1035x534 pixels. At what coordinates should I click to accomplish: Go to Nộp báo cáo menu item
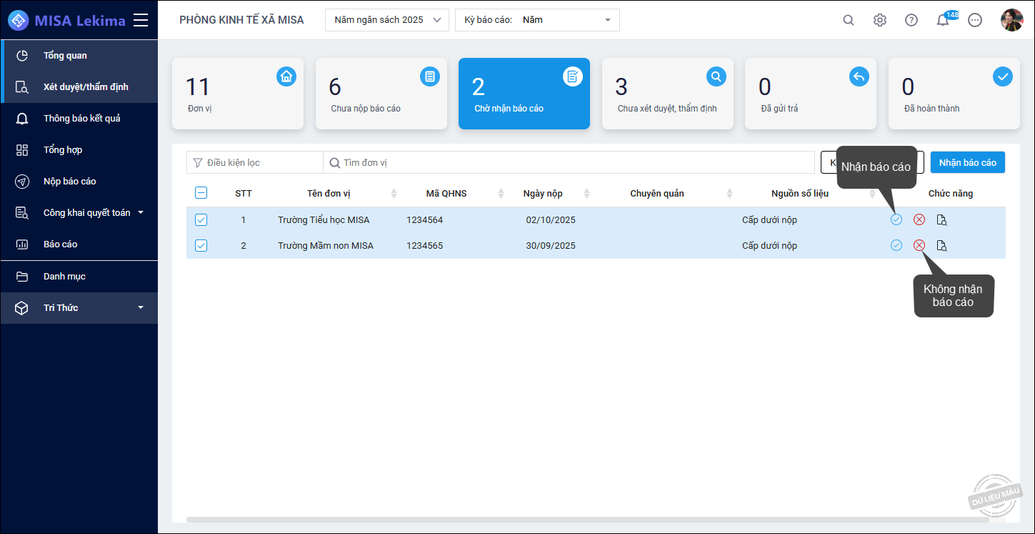point(69,181)
